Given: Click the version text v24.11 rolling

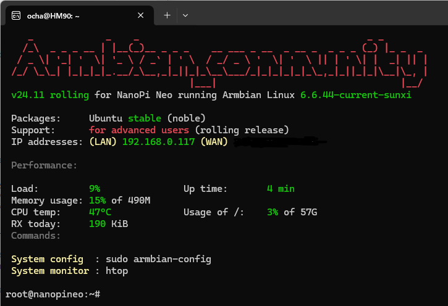Looking at the screenshot, I should [50, 95].
